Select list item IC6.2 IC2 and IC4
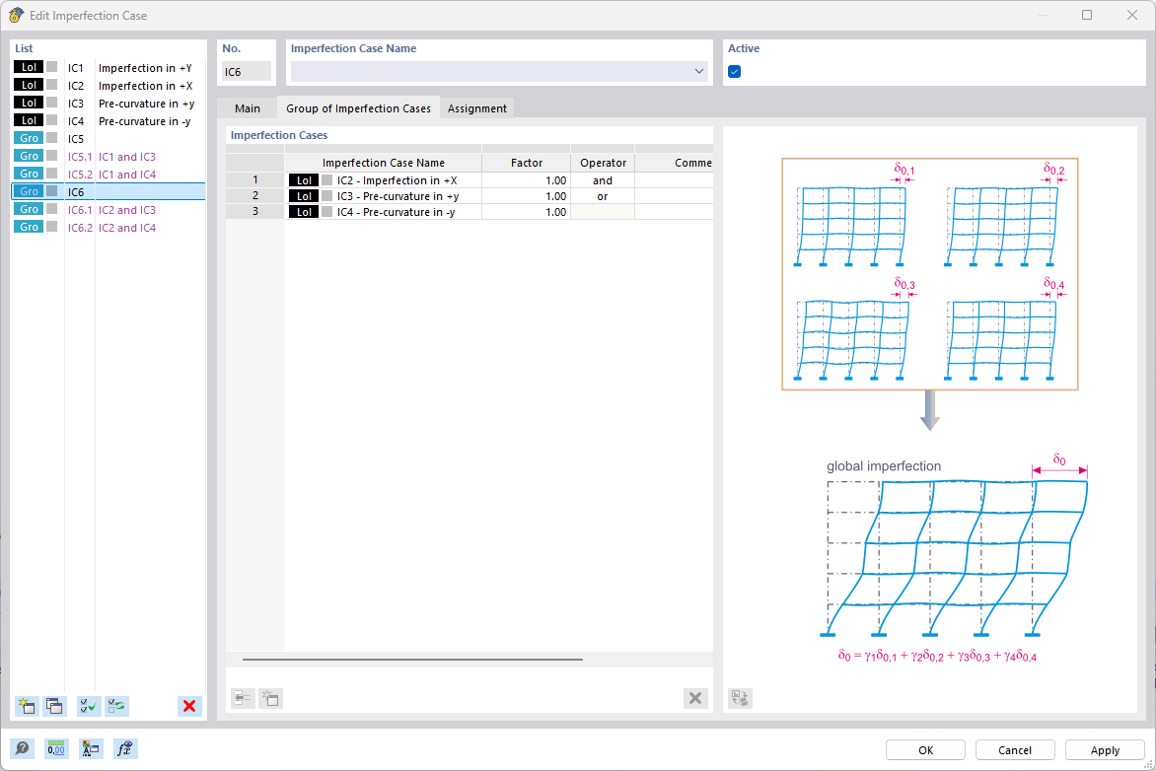Image resolution: width=1156 pixels, height=771 pixels. pos(108,227)
